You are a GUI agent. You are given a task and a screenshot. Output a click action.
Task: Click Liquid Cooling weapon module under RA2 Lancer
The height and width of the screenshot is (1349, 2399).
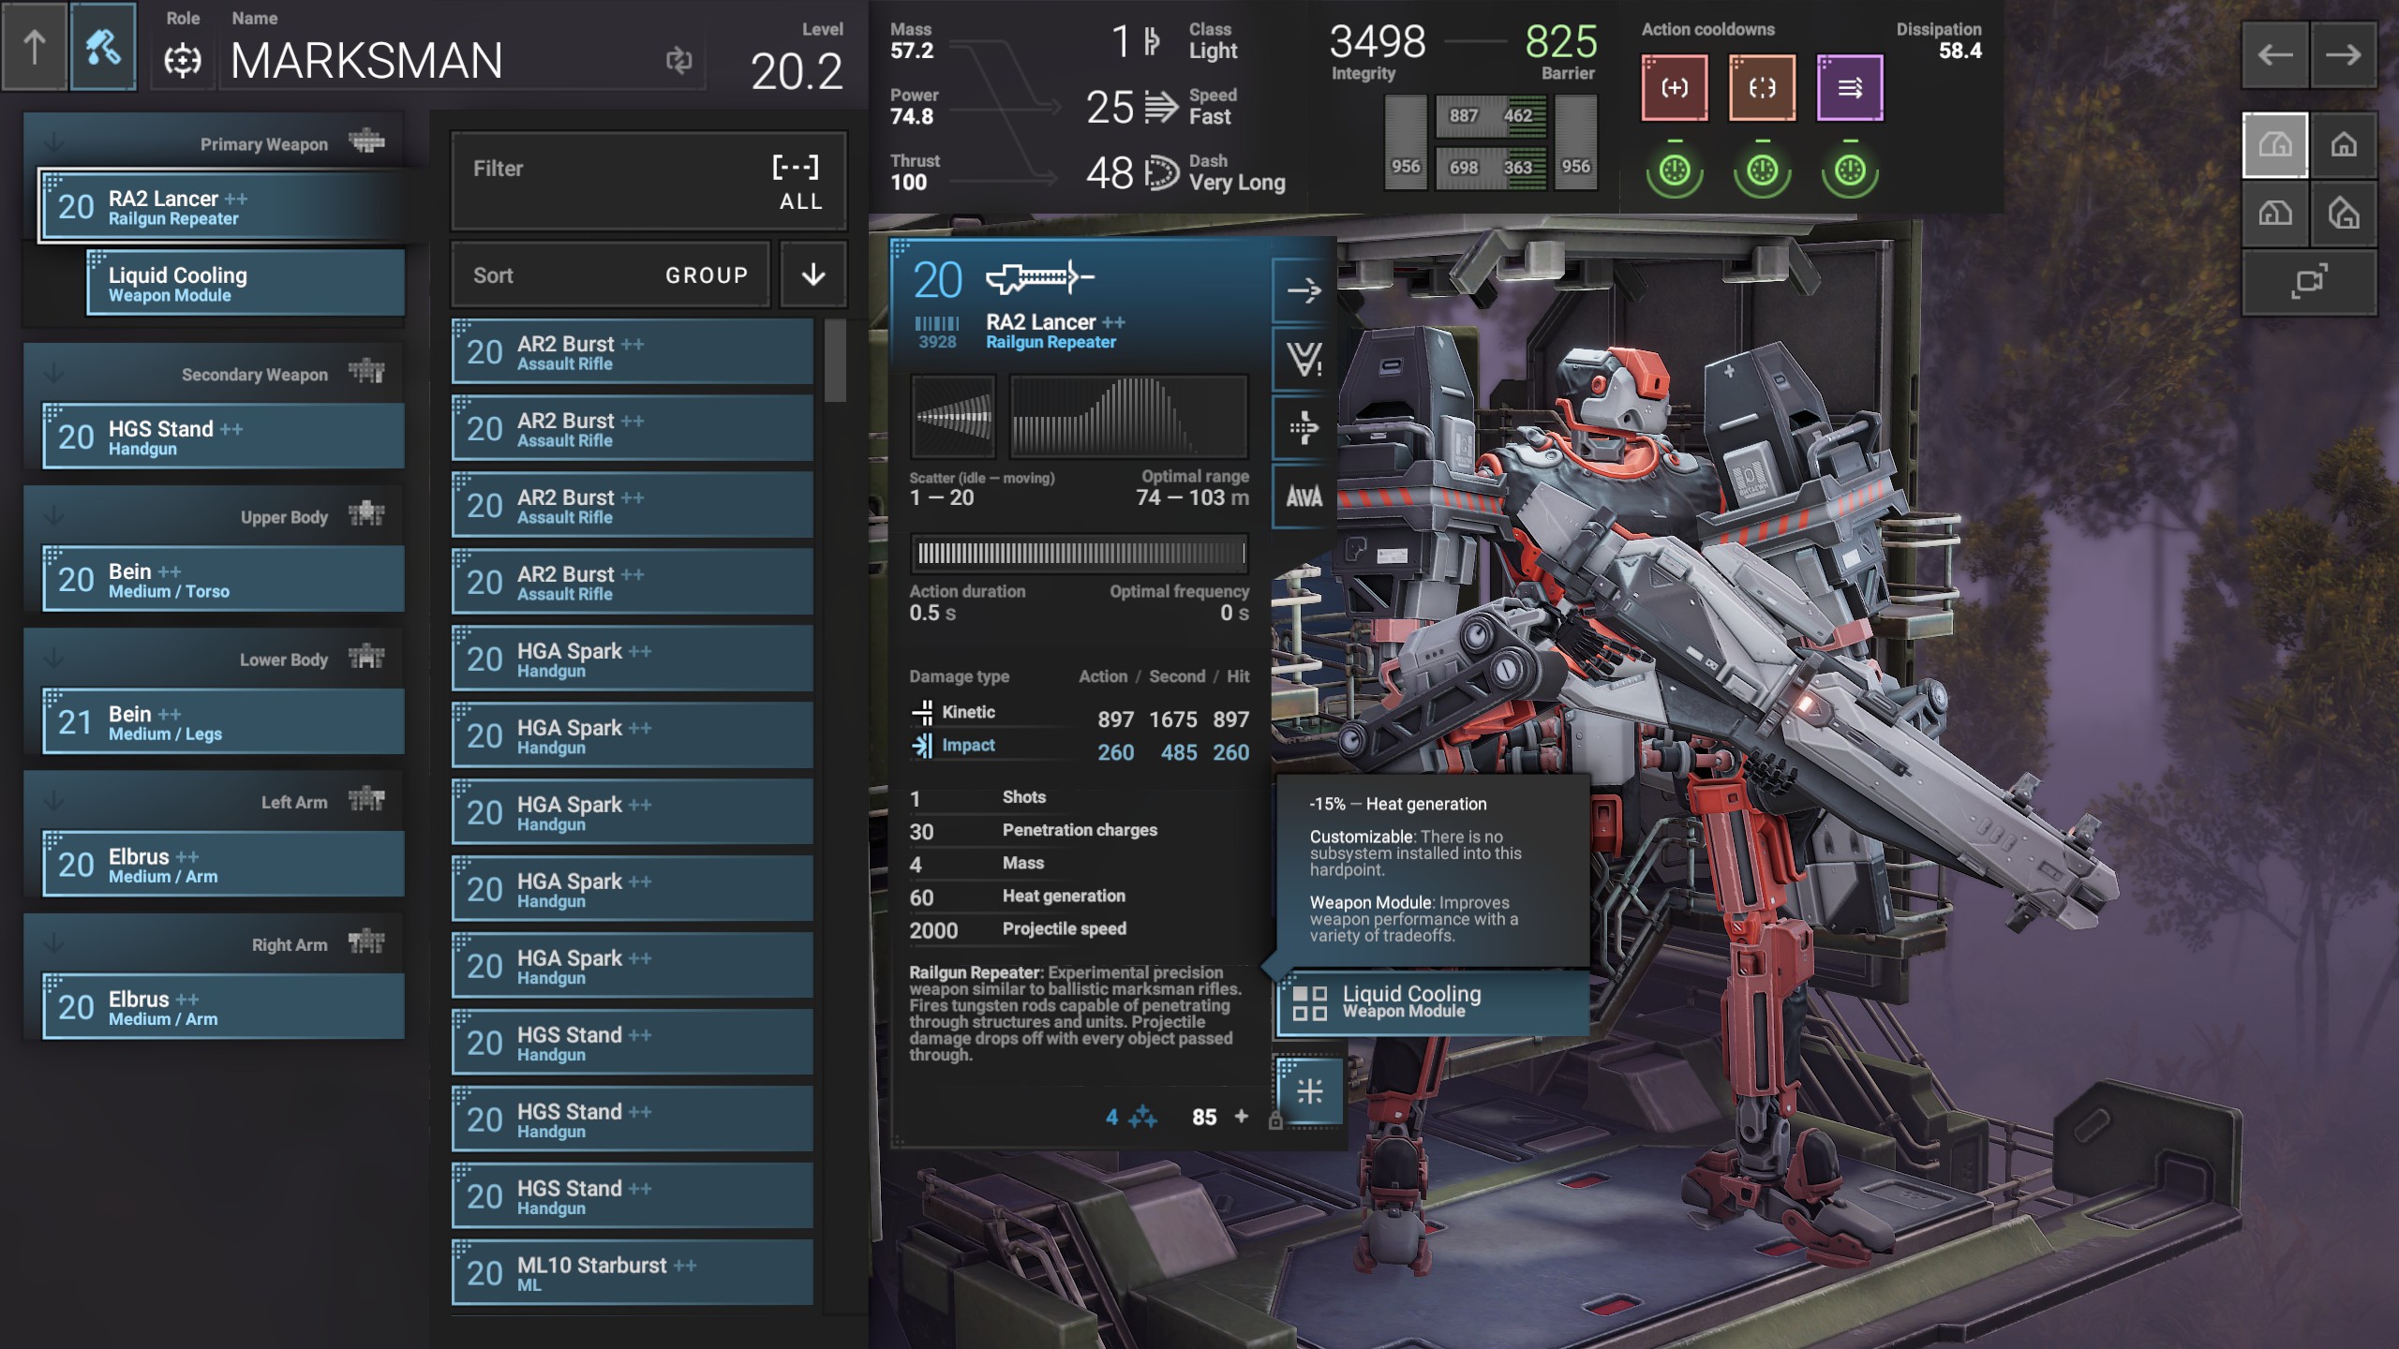point(246,284)
